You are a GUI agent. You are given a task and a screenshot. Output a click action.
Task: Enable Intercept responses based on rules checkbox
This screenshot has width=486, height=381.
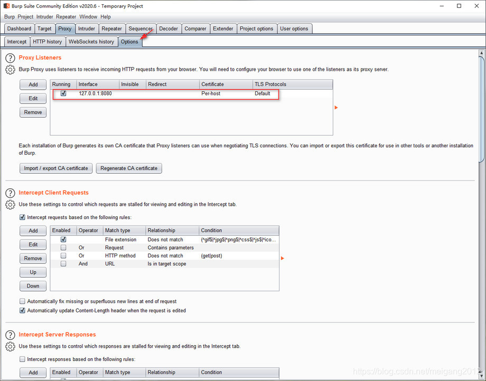pyautogui.click(x=22, y=359)
